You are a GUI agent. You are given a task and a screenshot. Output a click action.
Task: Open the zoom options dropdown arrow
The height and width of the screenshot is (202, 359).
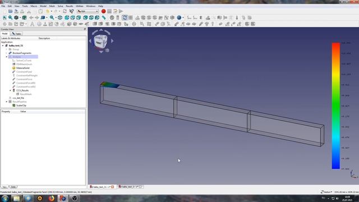click(56, 17)
